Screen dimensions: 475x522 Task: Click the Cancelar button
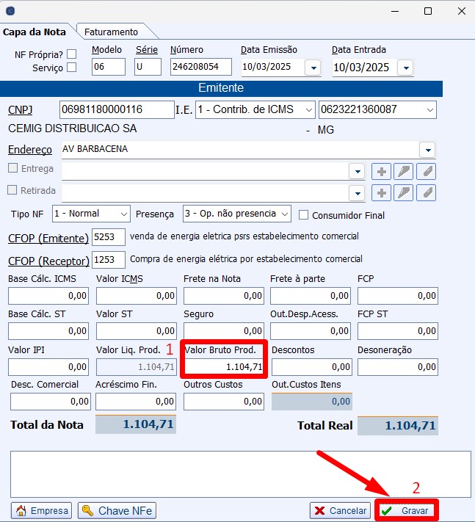coord(339,510)
